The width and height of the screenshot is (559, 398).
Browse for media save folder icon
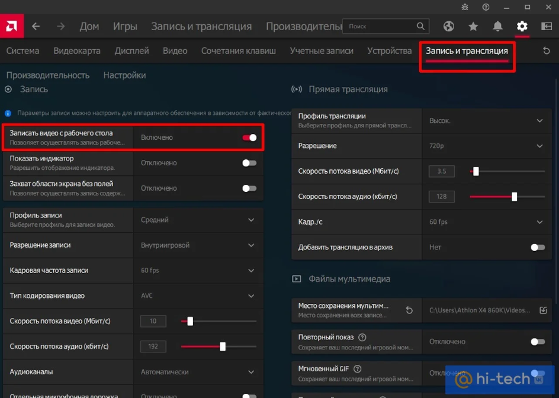543,310
